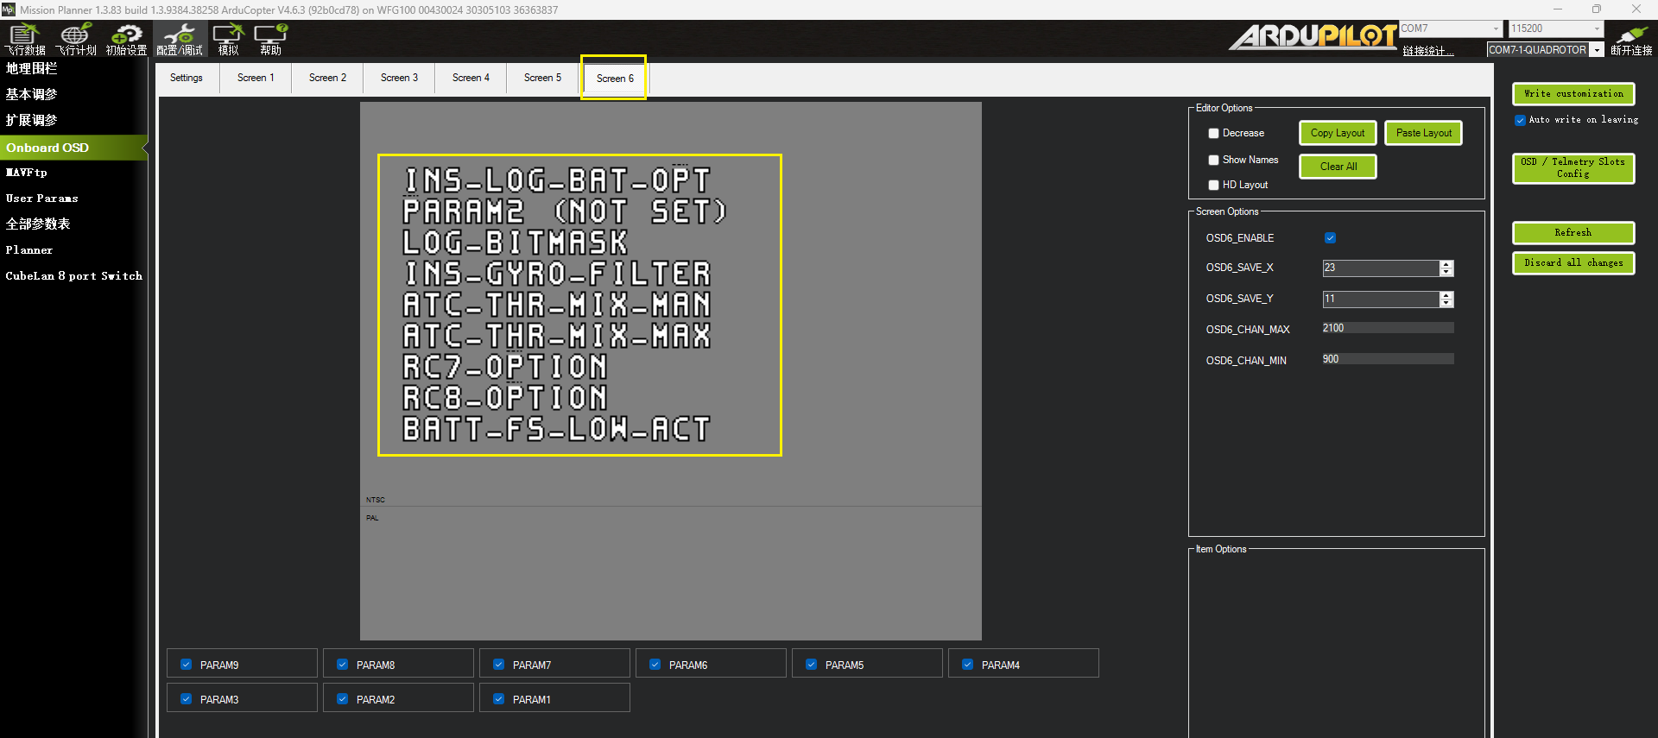The width and height of the screenshot is (1658, 738).
Task: Click the OSD6_CHAN_MAX value bar
Action: point(1387,328)
